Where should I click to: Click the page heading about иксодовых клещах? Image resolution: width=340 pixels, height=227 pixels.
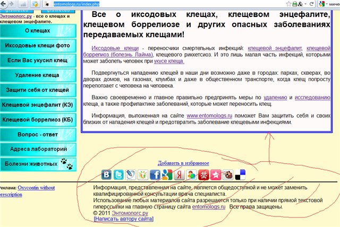[207, 24]
